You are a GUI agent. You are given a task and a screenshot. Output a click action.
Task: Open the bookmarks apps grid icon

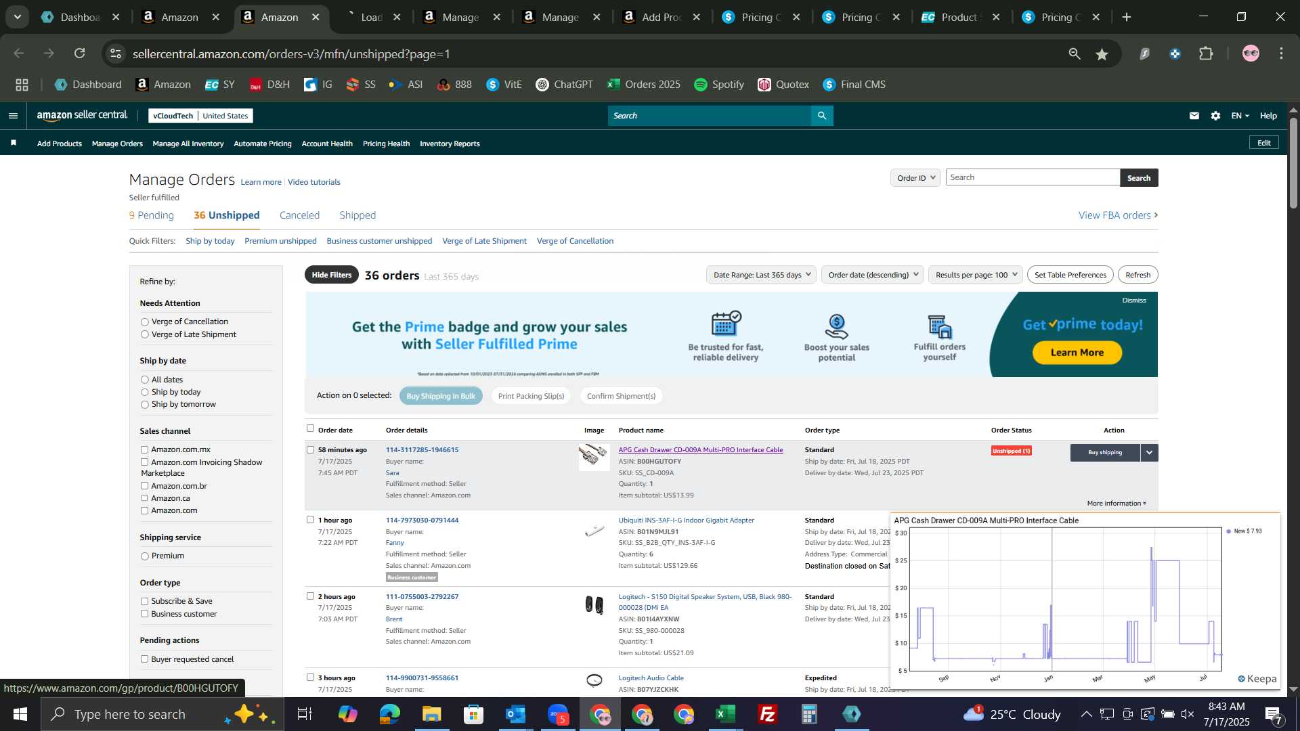coord(22,85)
